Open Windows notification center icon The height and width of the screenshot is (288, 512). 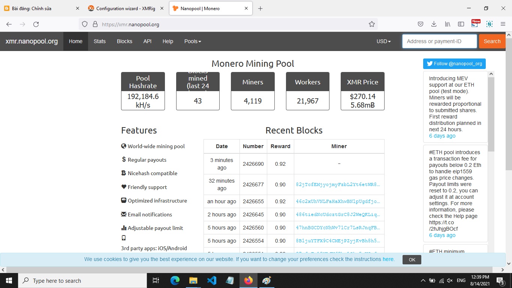500,280
